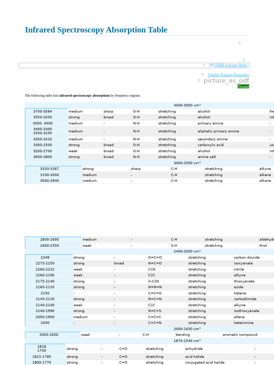This screenshot has height=365, width=274.
Task: Click the S-H group cell
Action: tap(187, 246)
